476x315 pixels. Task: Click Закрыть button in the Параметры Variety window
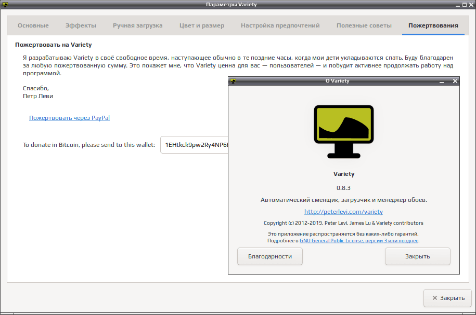point(448,298)
